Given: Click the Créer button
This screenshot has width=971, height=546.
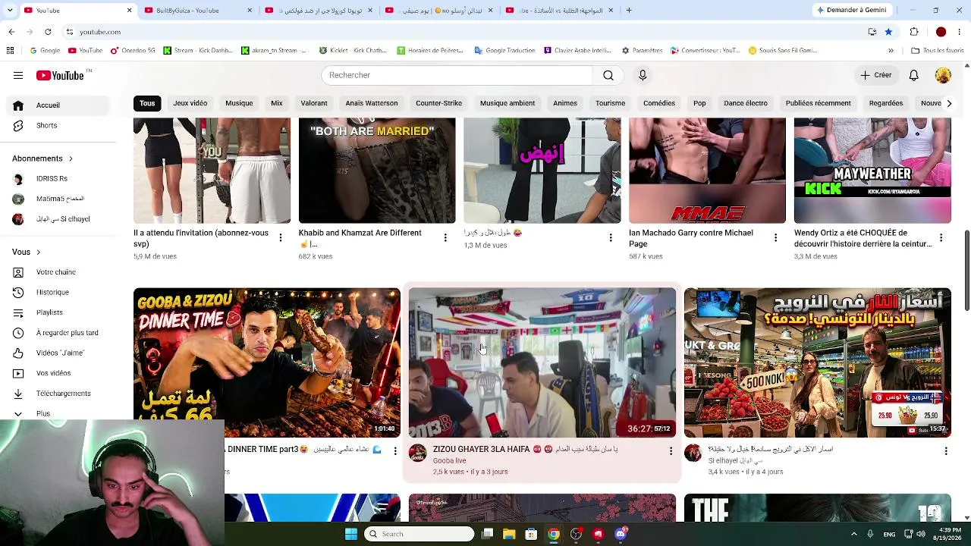Looking at the screenshot, I should tap(876, 75).
